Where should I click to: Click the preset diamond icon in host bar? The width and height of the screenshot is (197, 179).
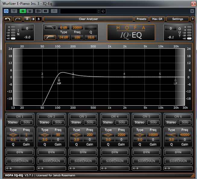pyautogui.click(x=103, y=11)
